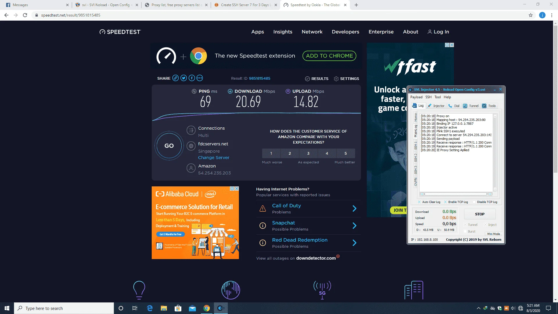Bookmark this page with the star icon

point(531,15)
